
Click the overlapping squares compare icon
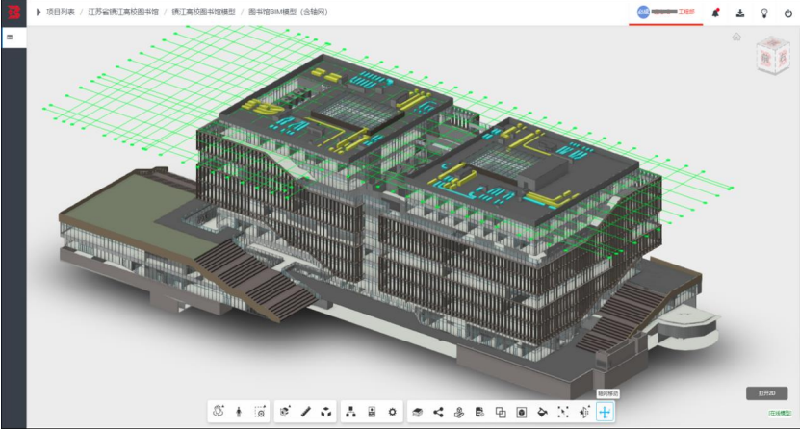coord(501,412)
